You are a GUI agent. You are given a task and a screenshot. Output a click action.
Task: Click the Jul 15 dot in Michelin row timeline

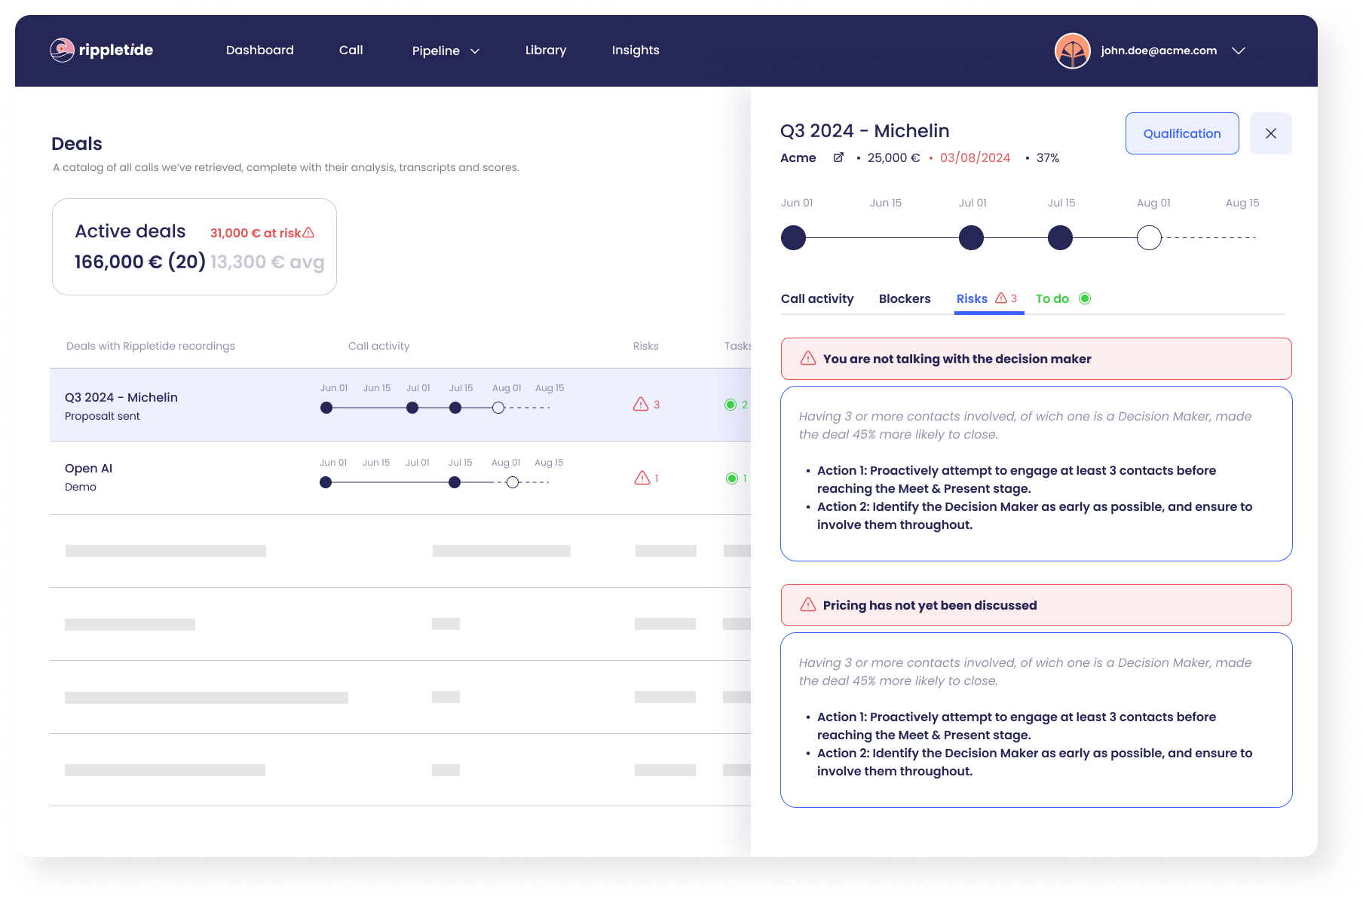pyautogui.click(x=455, y=408)
